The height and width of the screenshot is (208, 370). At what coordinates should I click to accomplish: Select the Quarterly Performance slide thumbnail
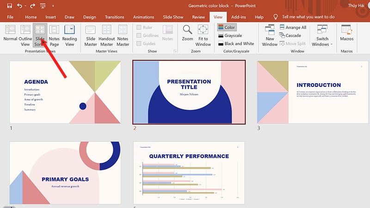click(x=189, y=173)
